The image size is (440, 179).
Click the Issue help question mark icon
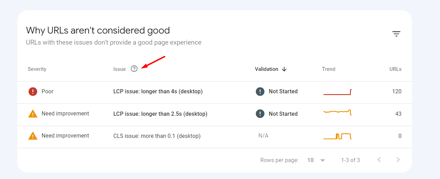tap(134, 69)
